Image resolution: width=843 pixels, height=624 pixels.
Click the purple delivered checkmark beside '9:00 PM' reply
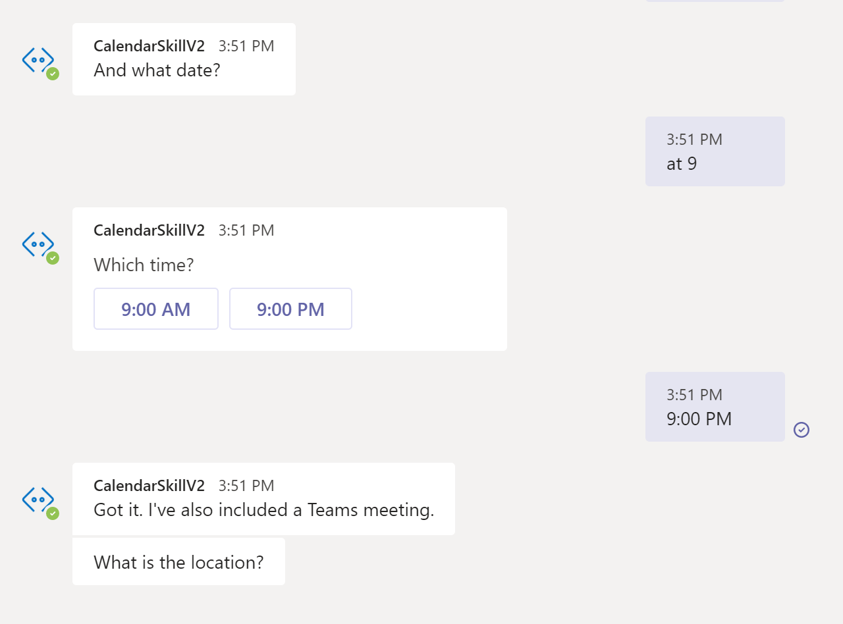801,430
